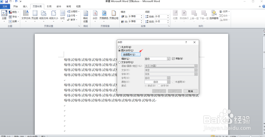
Task: Click the 段后 spacing spinner arrows
Action: click(168, 22)
